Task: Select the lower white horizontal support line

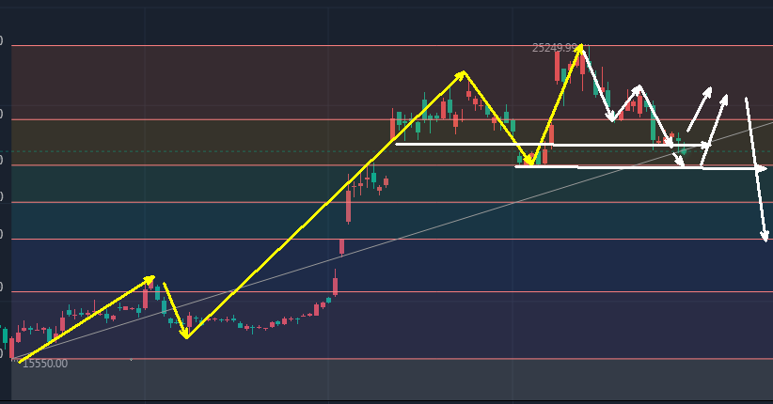Action: click(621, 167)
